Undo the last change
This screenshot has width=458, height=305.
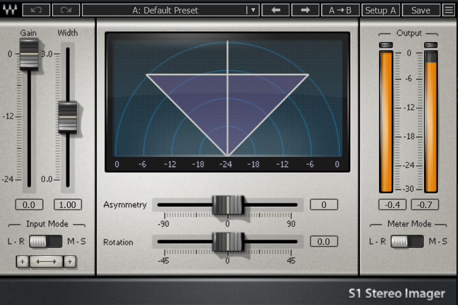tap(36, 10)
